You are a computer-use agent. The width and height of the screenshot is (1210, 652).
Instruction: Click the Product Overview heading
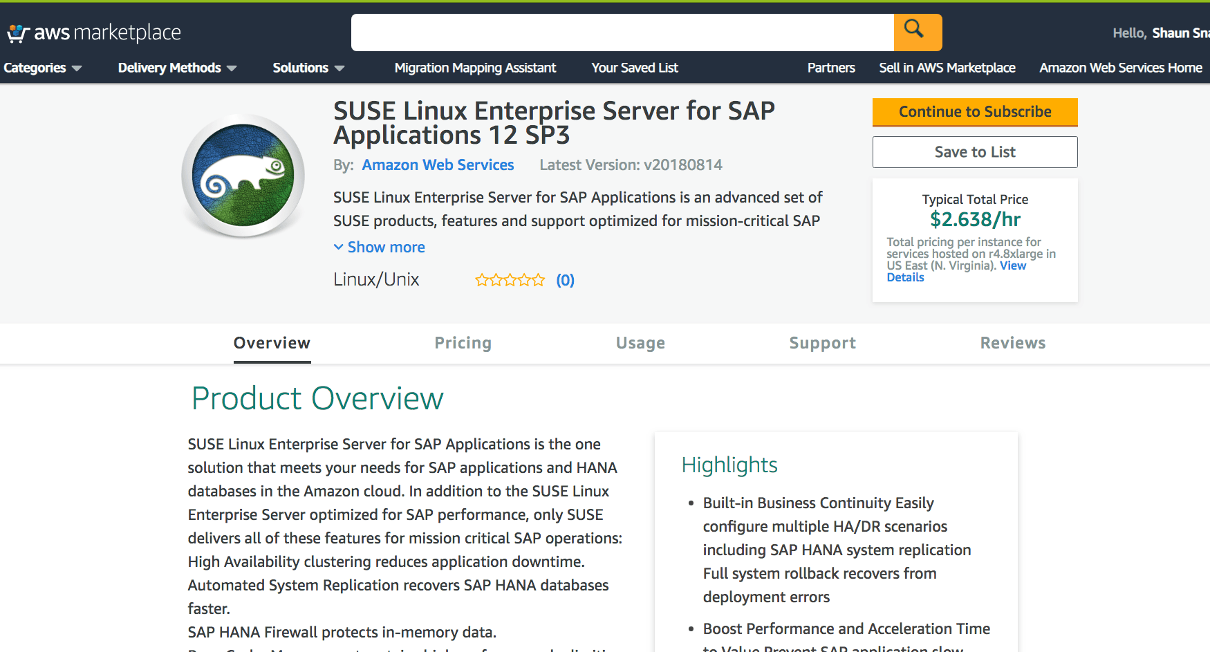tap(317, 399)
